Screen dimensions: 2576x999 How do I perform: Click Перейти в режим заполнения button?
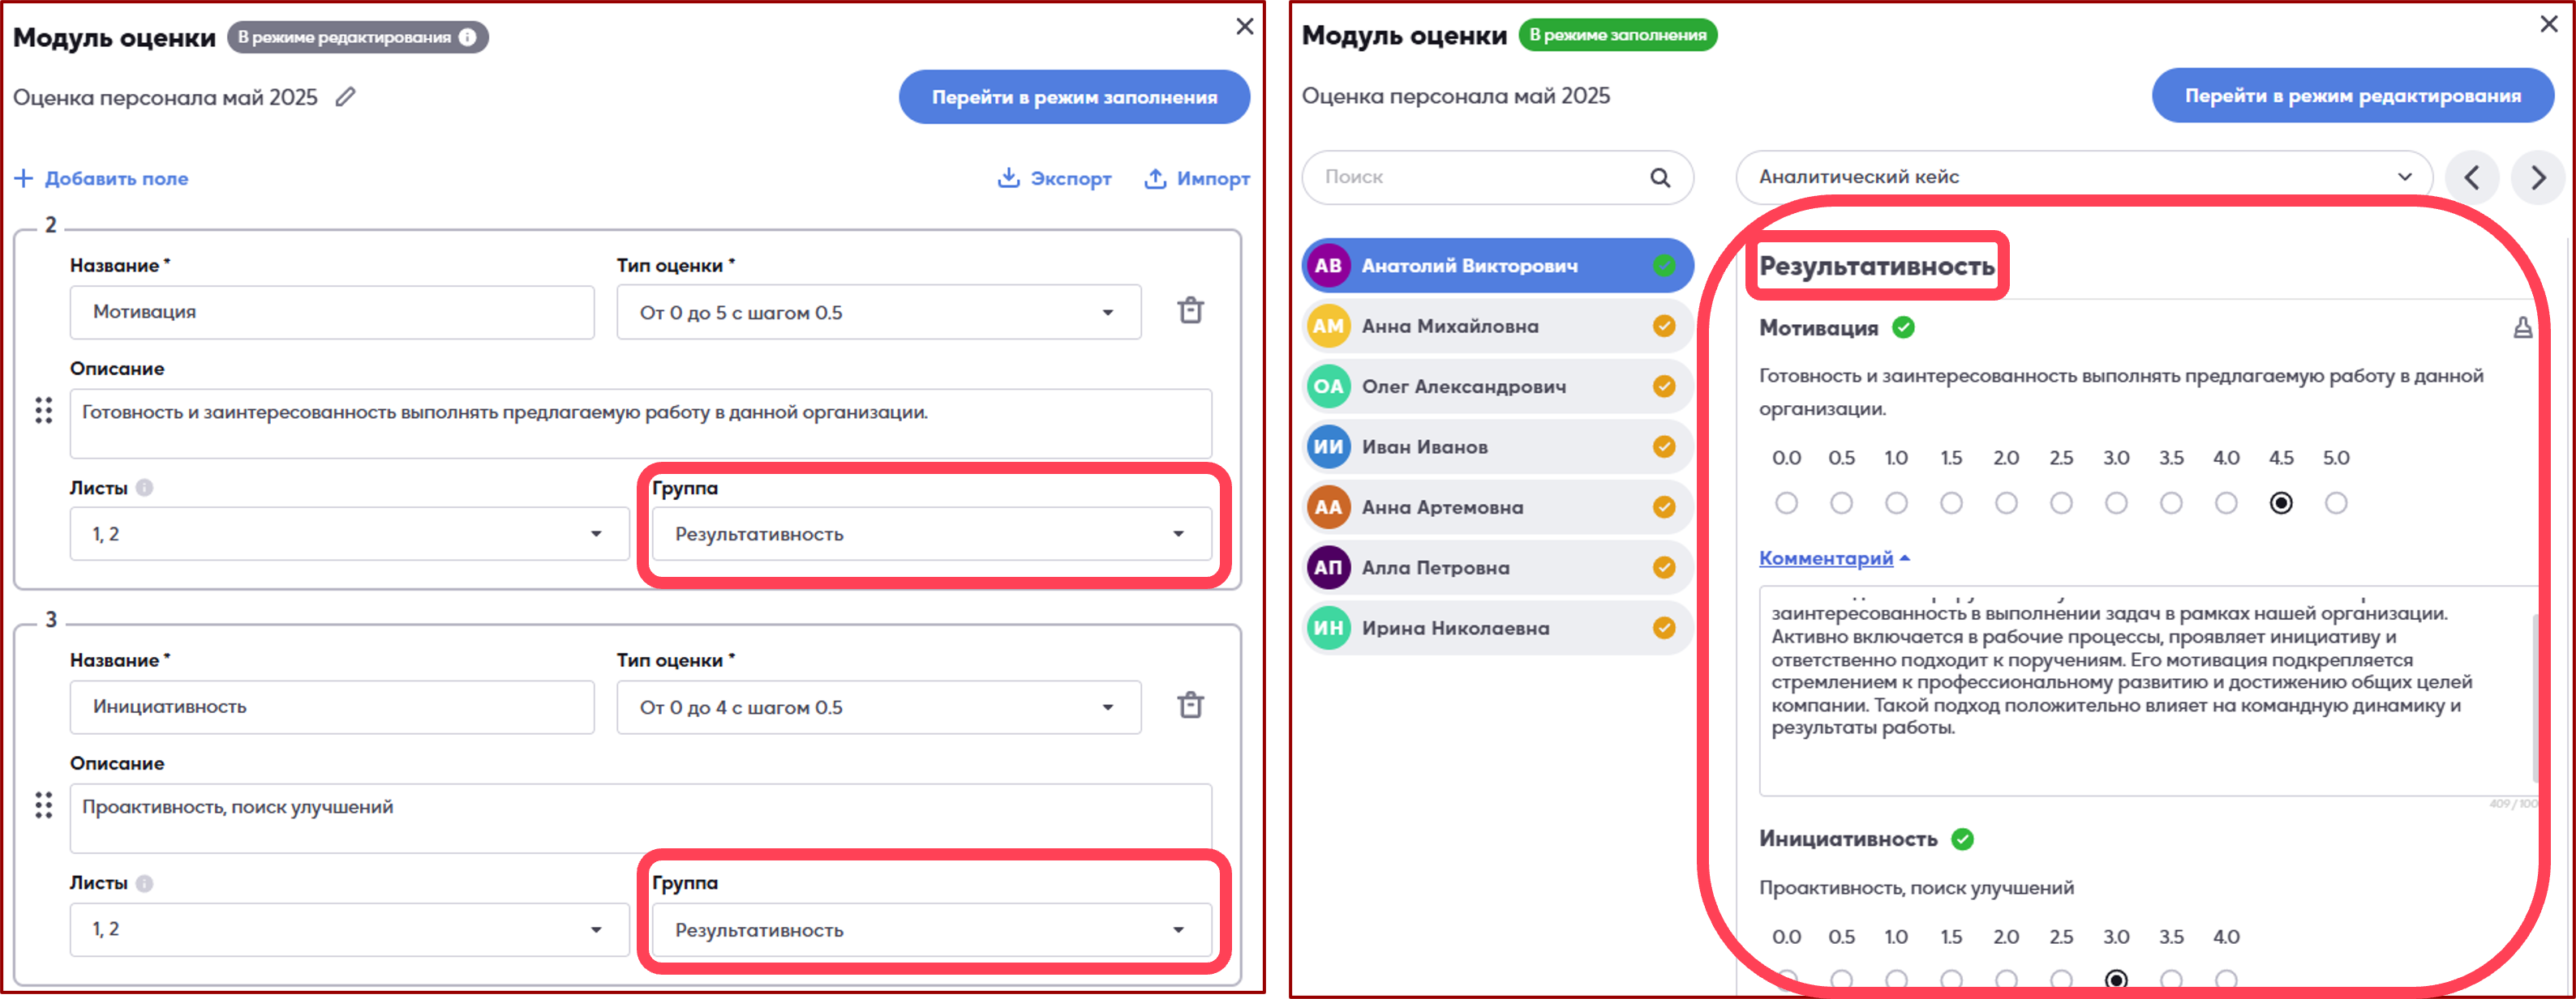coord(1074,97)
